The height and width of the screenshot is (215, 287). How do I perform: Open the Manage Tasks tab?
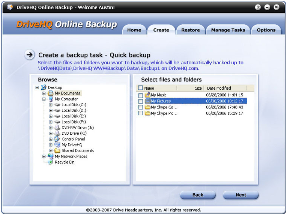pos(228,30)
